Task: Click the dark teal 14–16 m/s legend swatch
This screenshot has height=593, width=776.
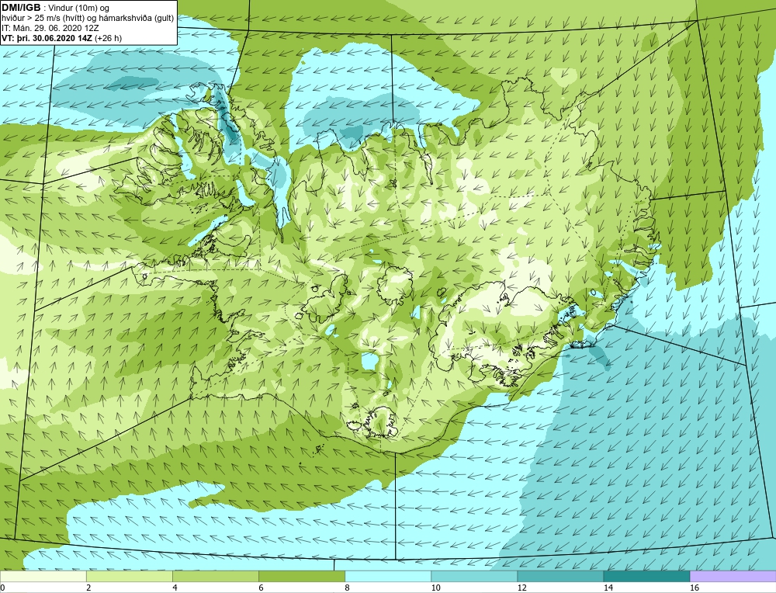Action: (646, 576)
